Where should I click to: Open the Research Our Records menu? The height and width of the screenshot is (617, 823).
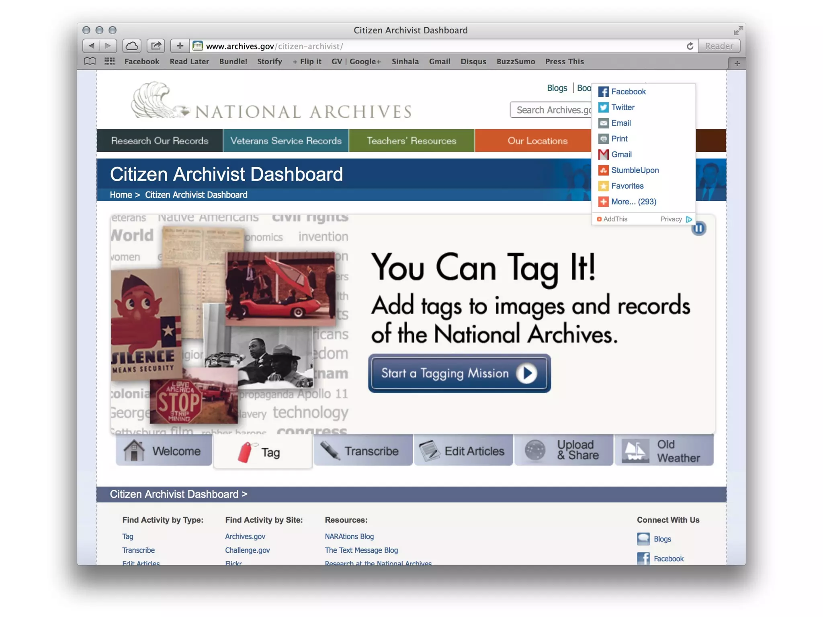pyautogui.click(x=160, y=141)
